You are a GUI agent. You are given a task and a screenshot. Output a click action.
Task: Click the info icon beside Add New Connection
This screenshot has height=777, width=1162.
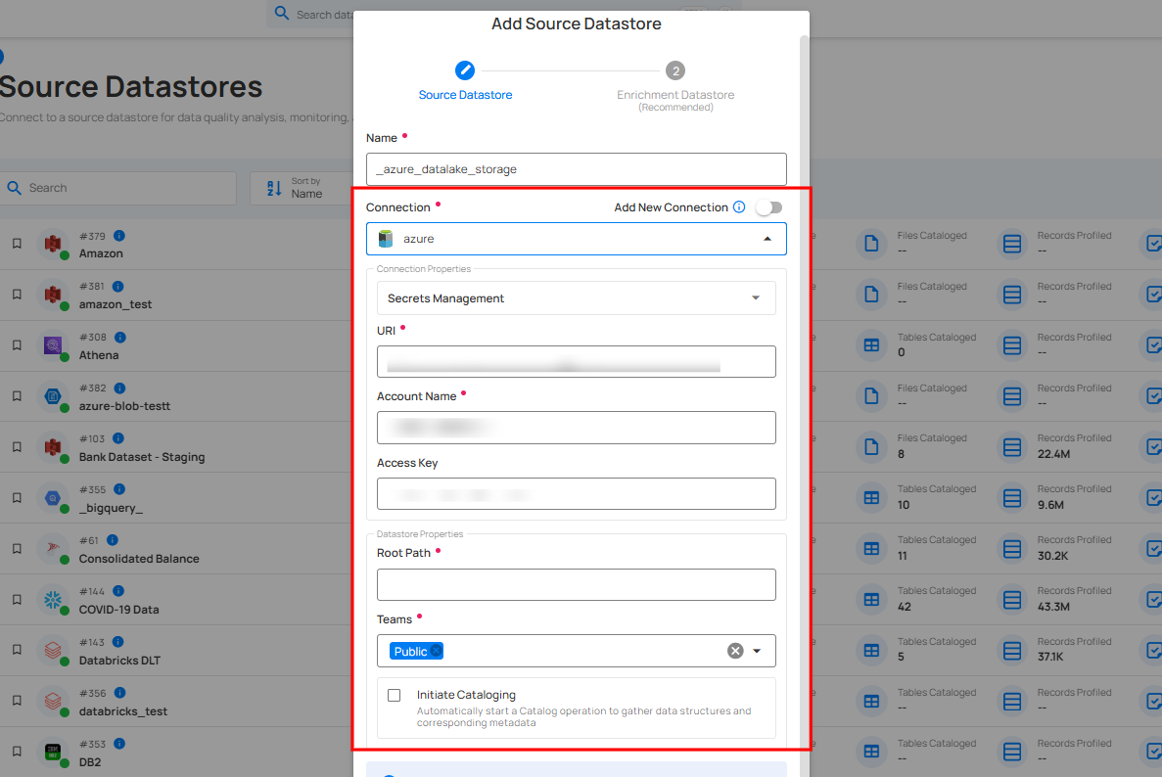741,206
